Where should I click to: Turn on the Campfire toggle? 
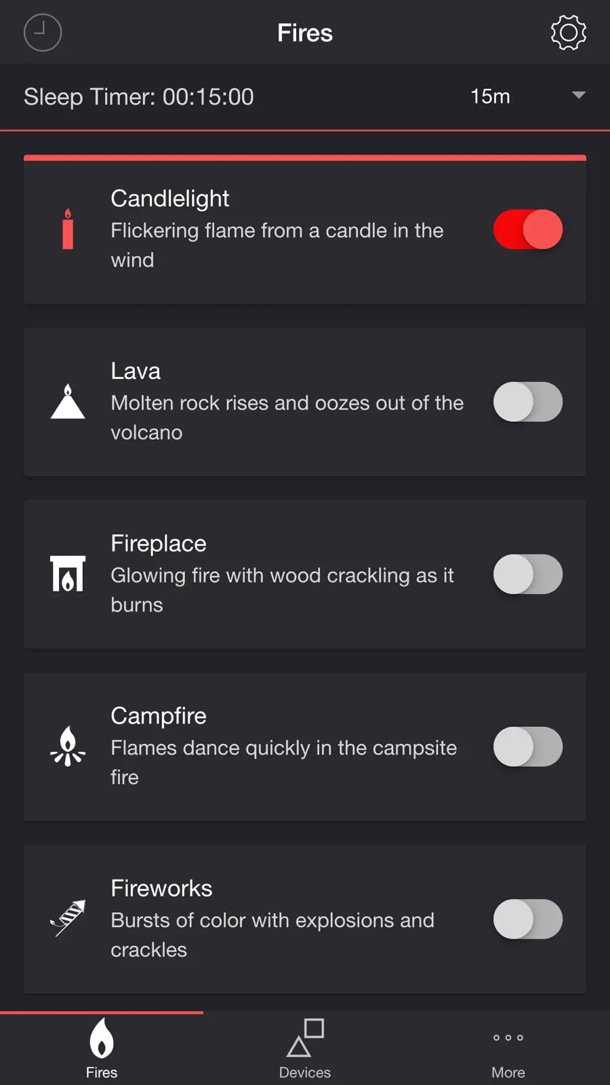pyautogui.click(x=528, y=746)
